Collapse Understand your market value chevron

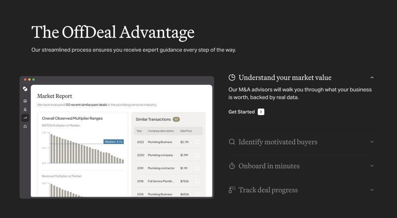[372, 77]
